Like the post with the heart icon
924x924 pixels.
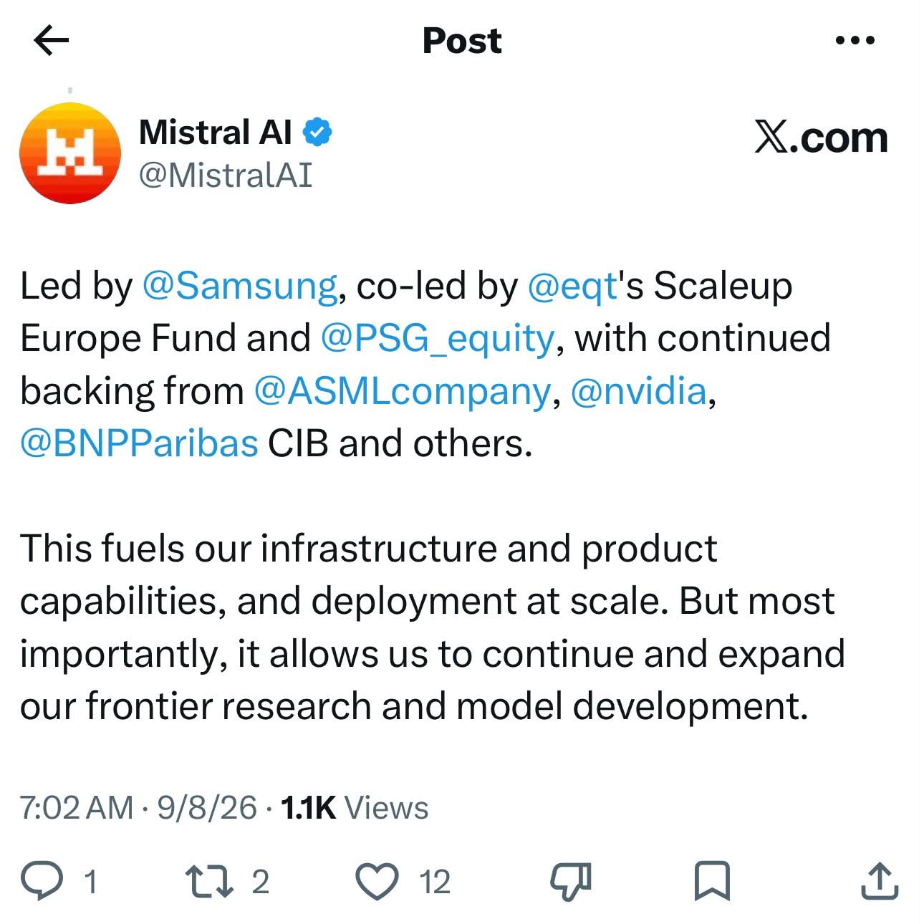pos(377,881)
